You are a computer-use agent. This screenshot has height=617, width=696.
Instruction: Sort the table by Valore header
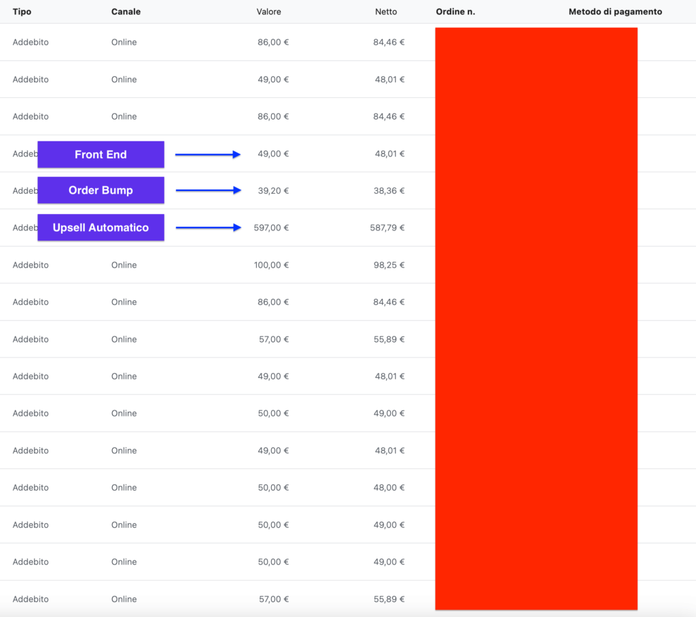pos(268,12)
